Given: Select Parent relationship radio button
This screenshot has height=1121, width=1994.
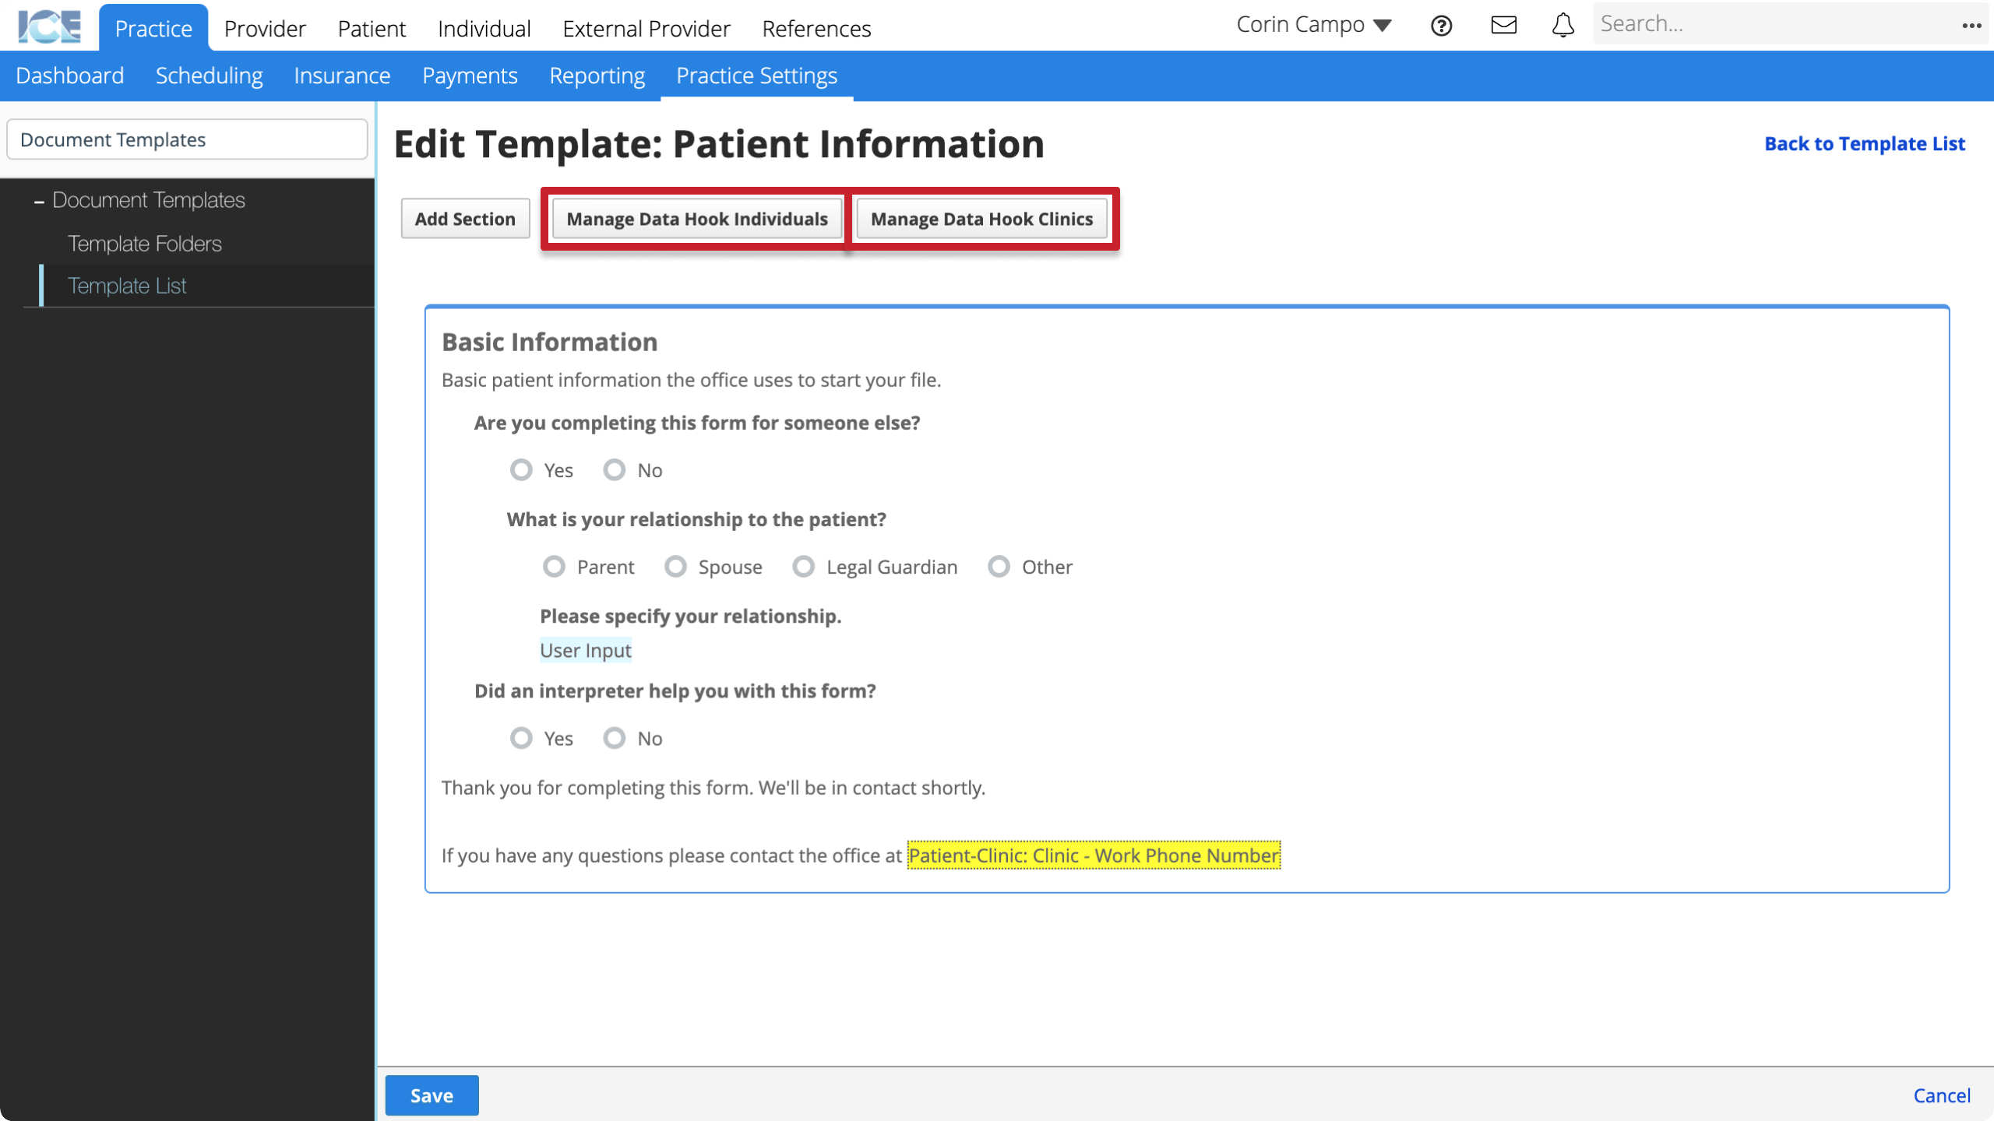Looking at the screenshot, I should tap(553, 565).
